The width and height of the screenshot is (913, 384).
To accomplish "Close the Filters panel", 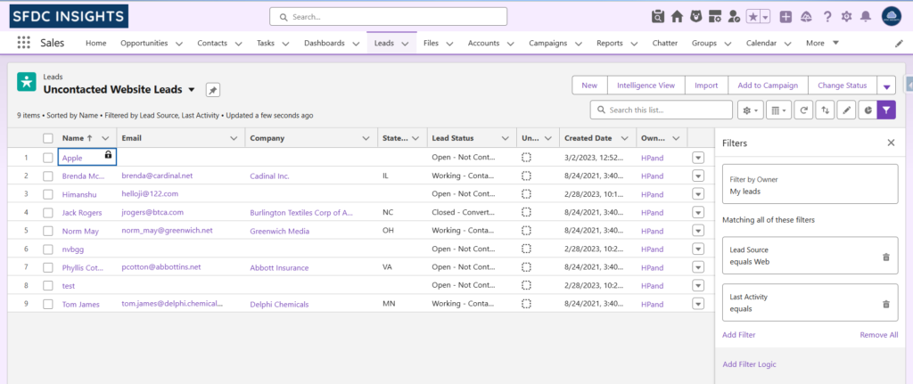I will click(x=891, y=143).
